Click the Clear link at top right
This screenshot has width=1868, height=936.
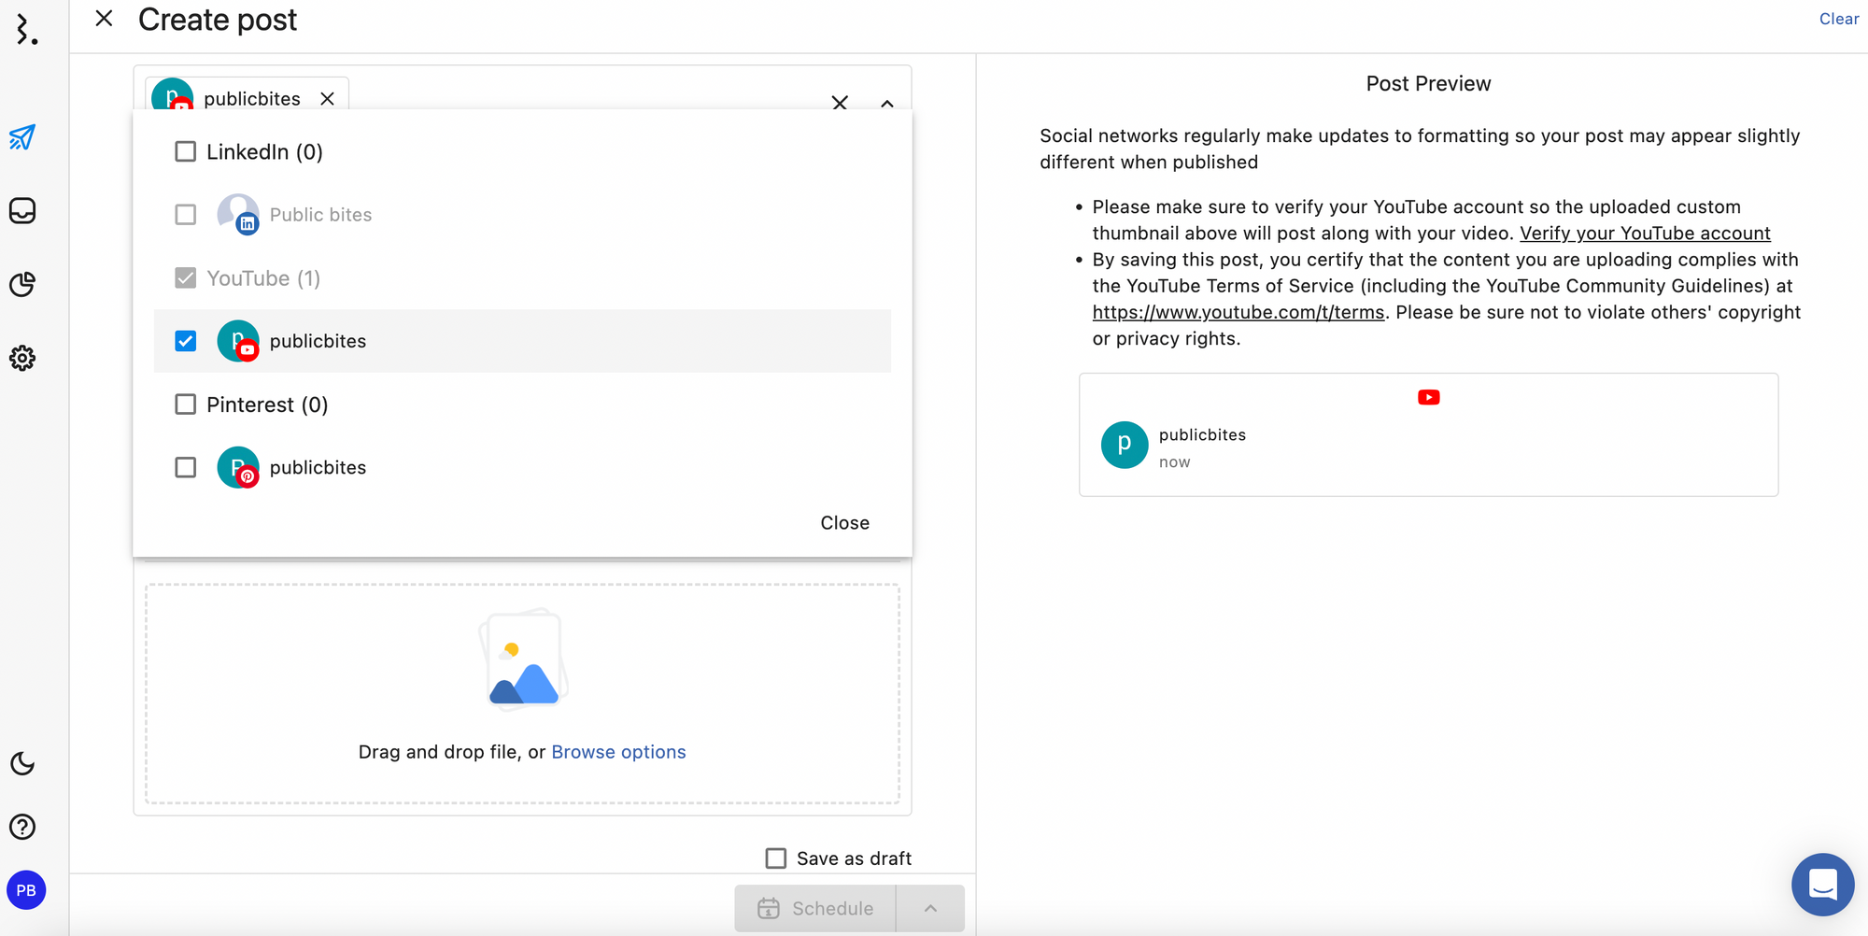pos(1838,19)
